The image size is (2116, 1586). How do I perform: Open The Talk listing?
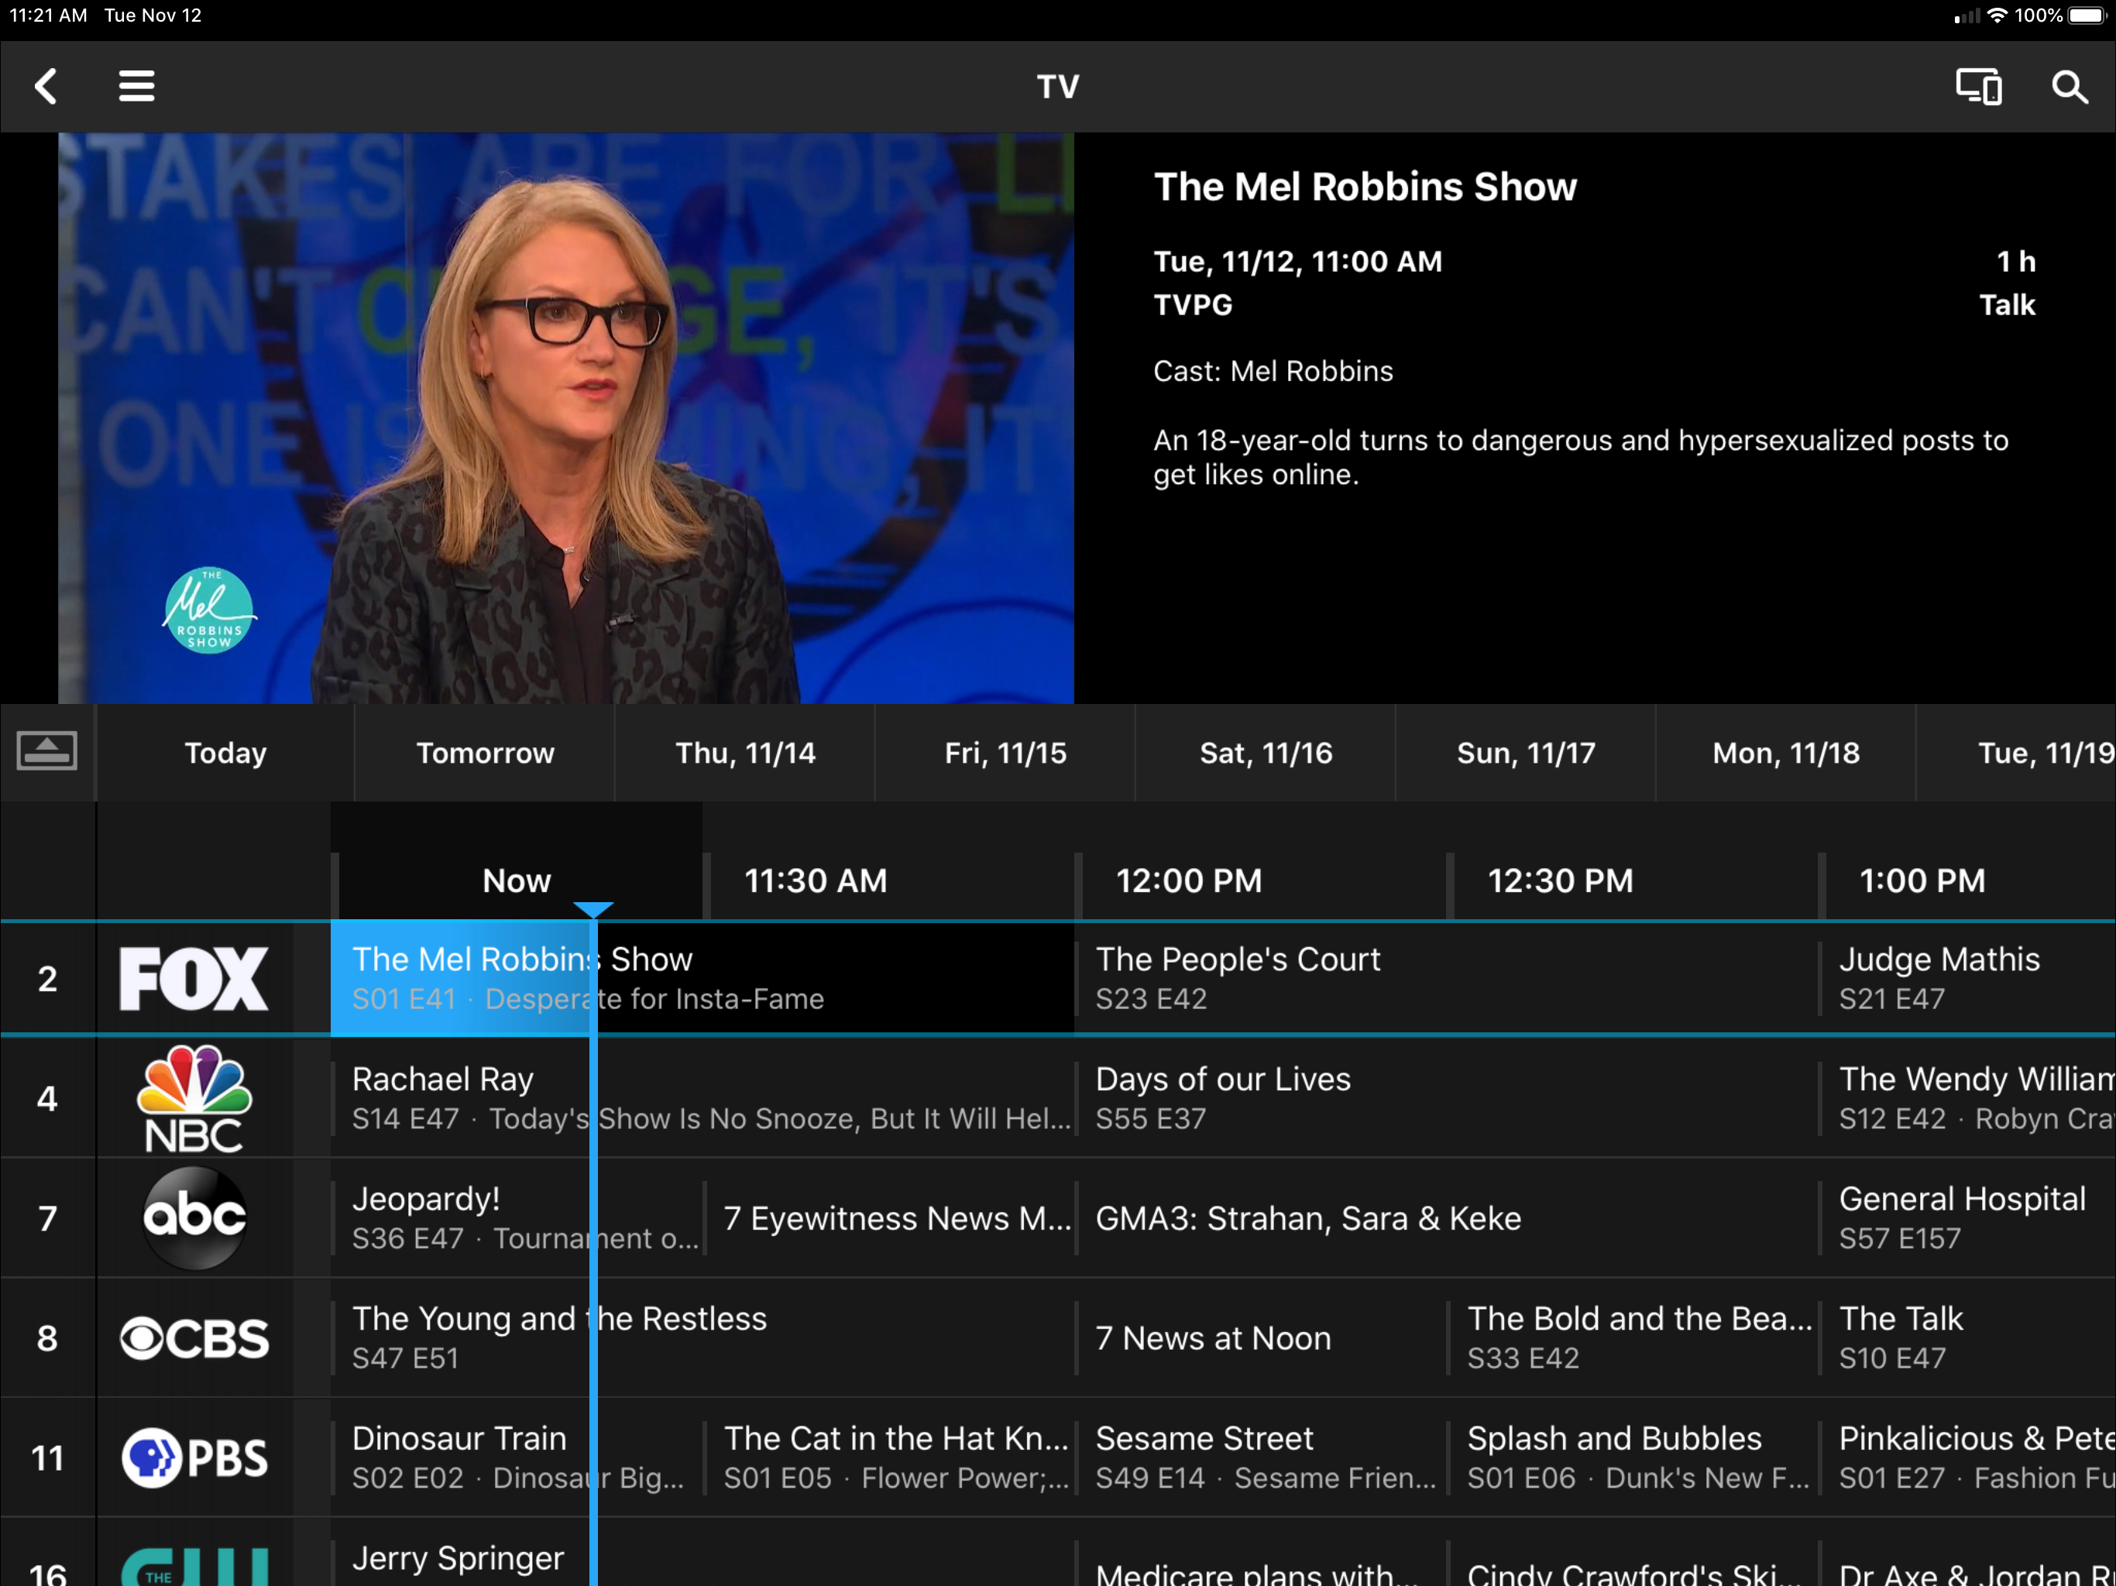click(1968, 1337)
